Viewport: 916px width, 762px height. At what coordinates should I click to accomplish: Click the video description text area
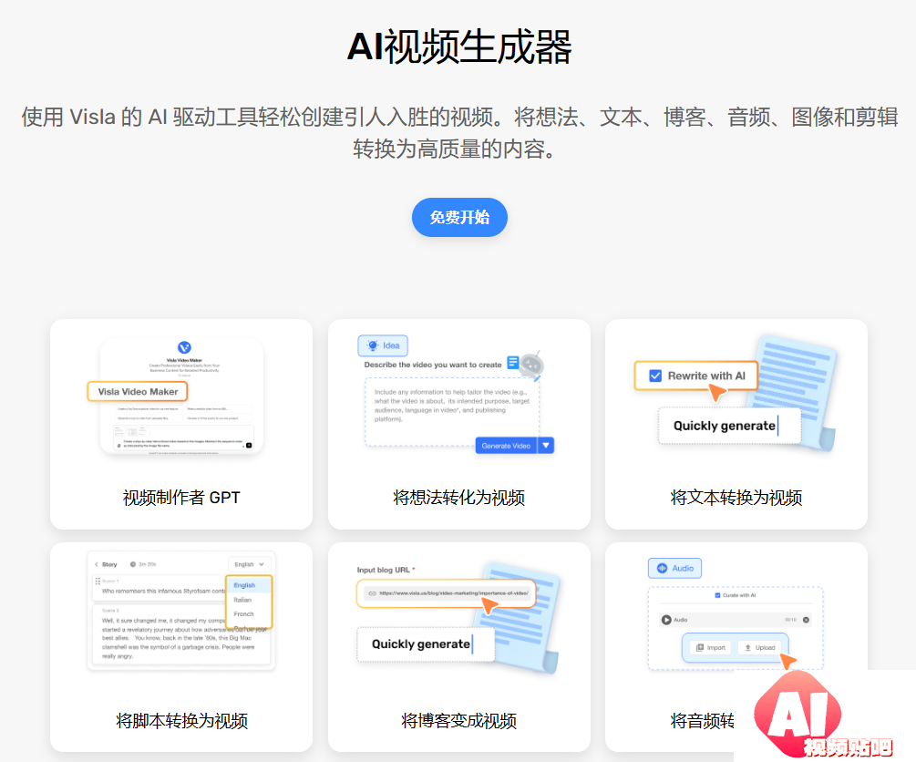[452, 412]
